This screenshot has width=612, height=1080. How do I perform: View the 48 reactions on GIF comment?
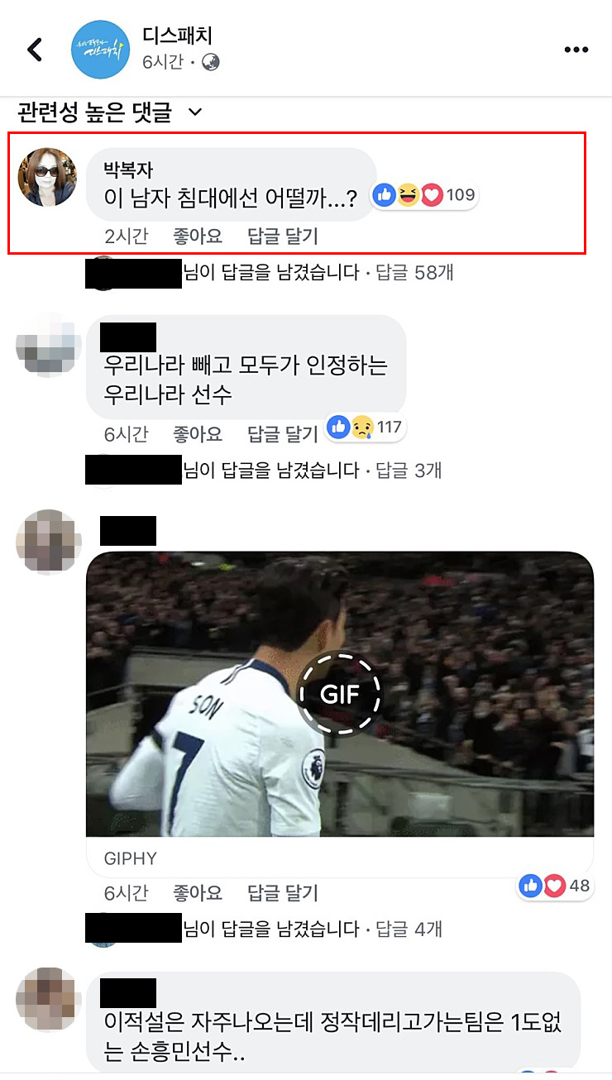(555, 886)
